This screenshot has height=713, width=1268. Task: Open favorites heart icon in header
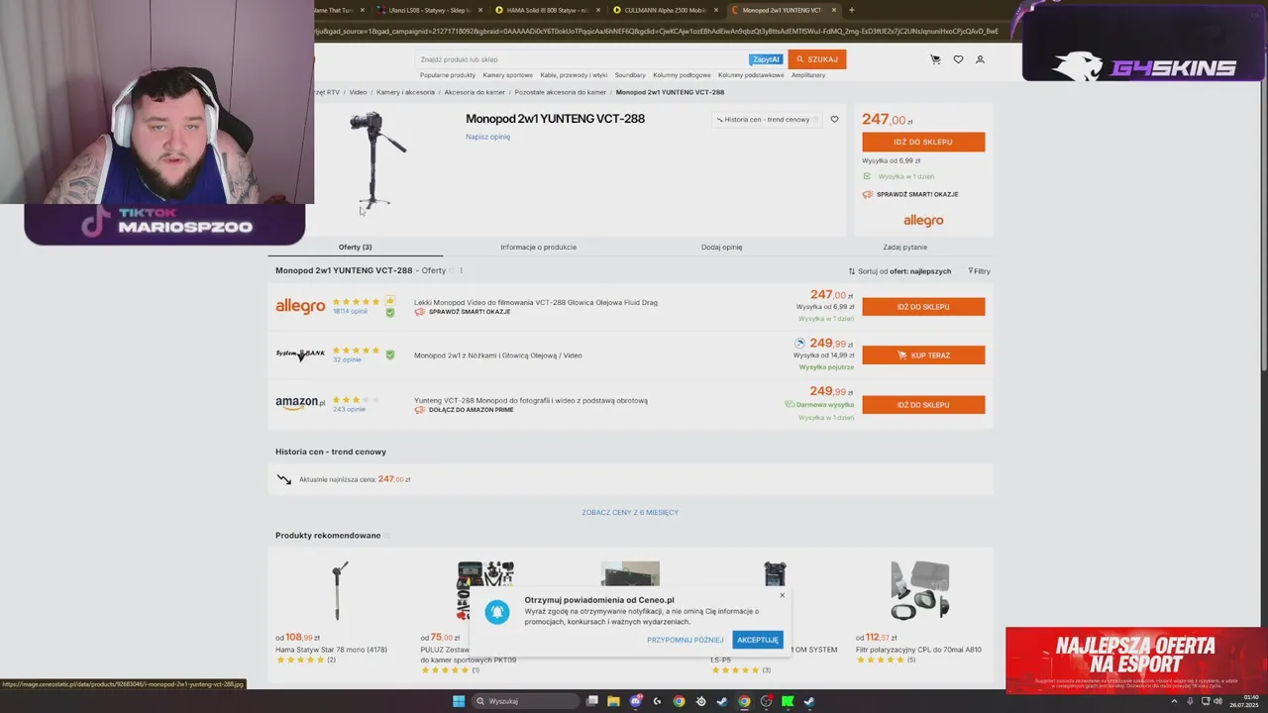(958, 59)
